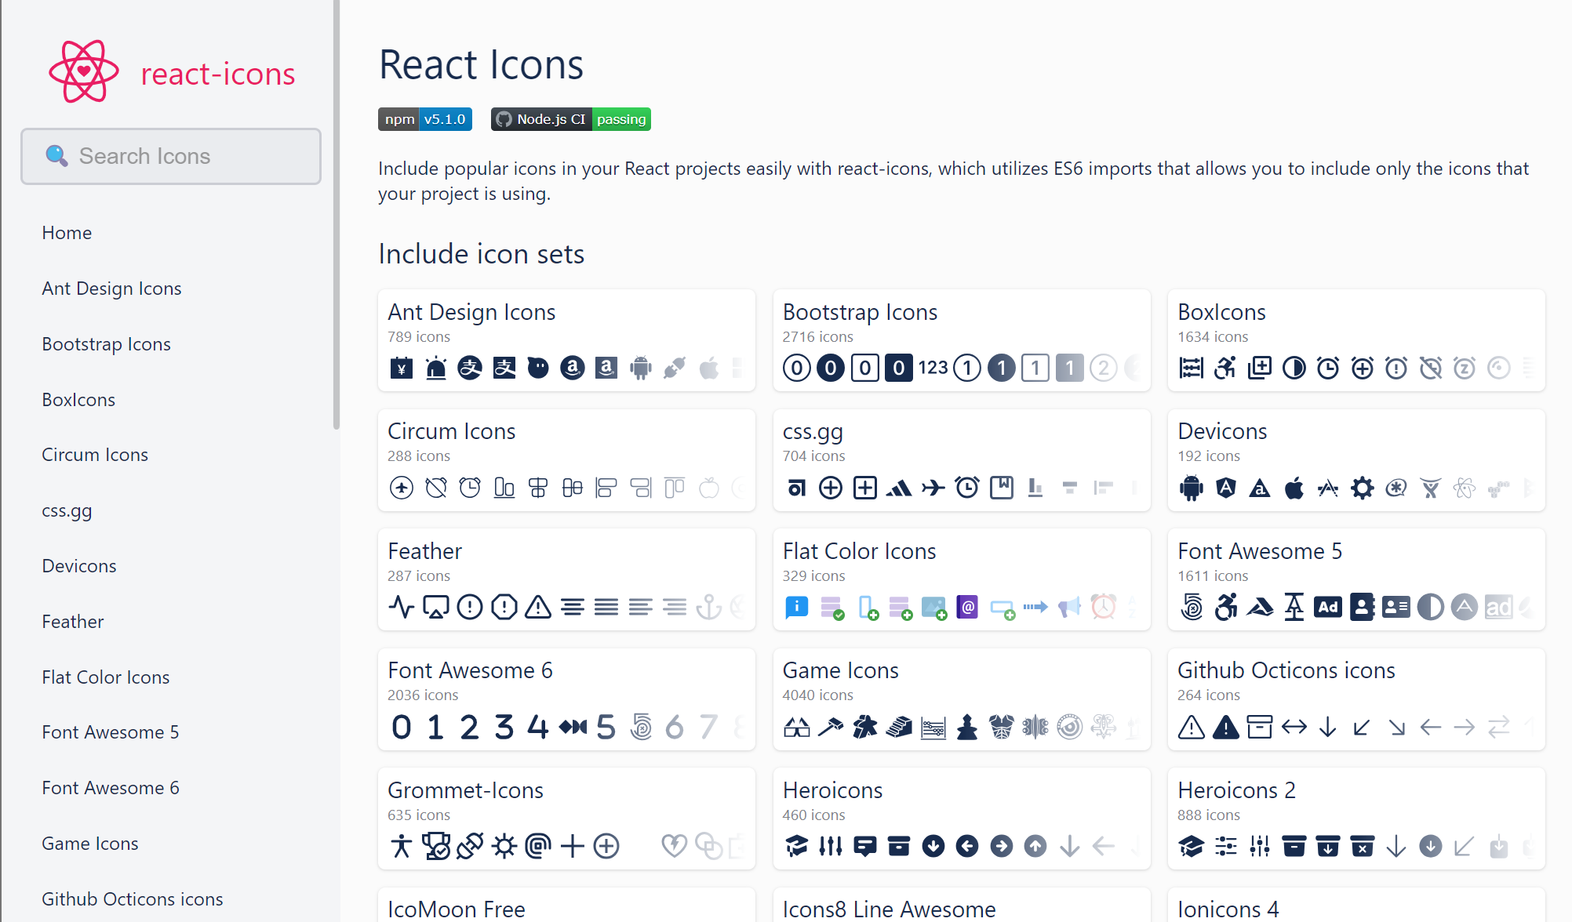Click the @ mention icon in Grommet-Icons
Screen dimensions: 1572x922
pos(538,846)
